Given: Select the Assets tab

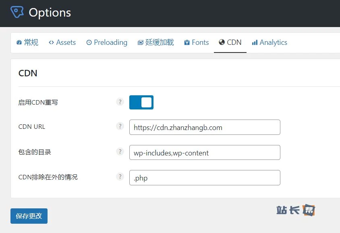Looking at the screenshot, I should click(x=62, y=42).
